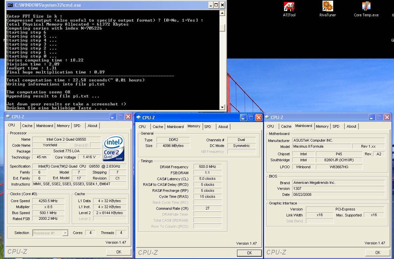Open About tab in right CPU-Z window
Image resolution: width=394 pixels, height=259 pixels.
tap(351, 126)
